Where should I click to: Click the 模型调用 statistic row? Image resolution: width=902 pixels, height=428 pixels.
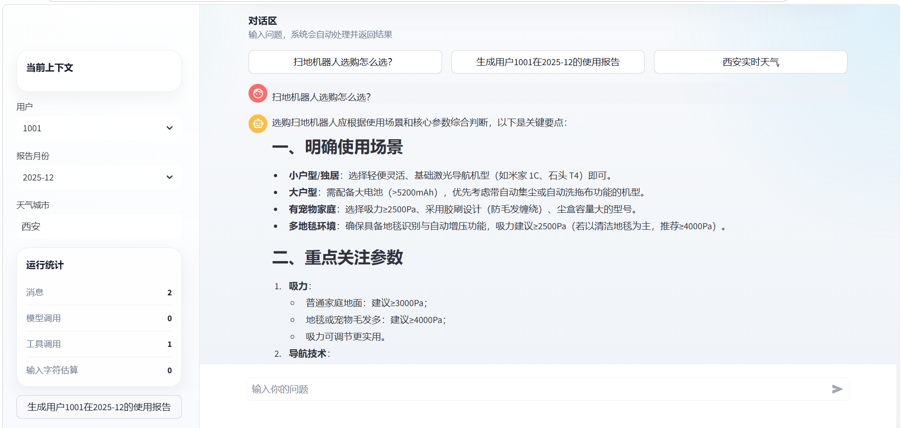[x=99, y=318]
